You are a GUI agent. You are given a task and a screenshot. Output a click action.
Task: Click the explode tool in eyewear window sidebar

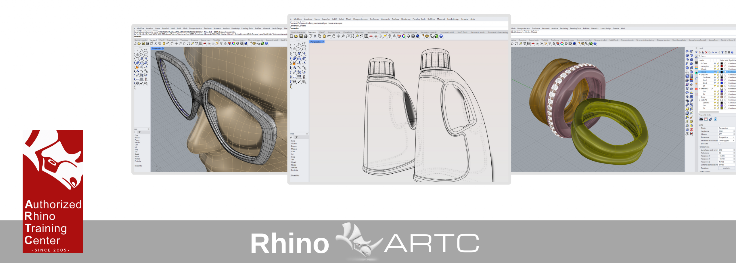point(137,67)
